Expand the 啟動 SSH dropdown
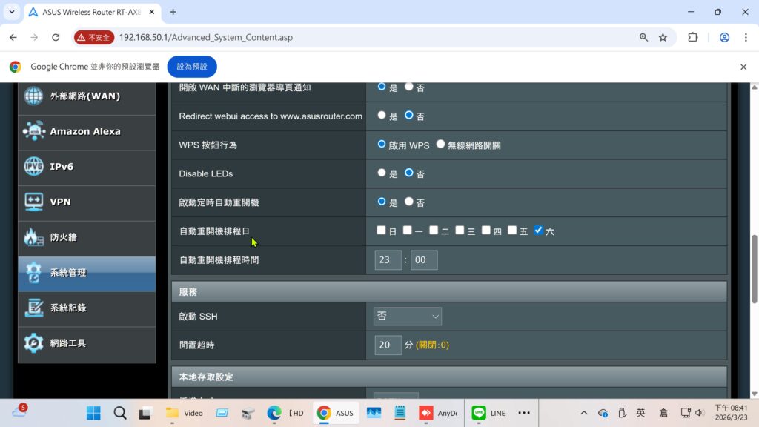759x427 pixels. click(407, 317)
